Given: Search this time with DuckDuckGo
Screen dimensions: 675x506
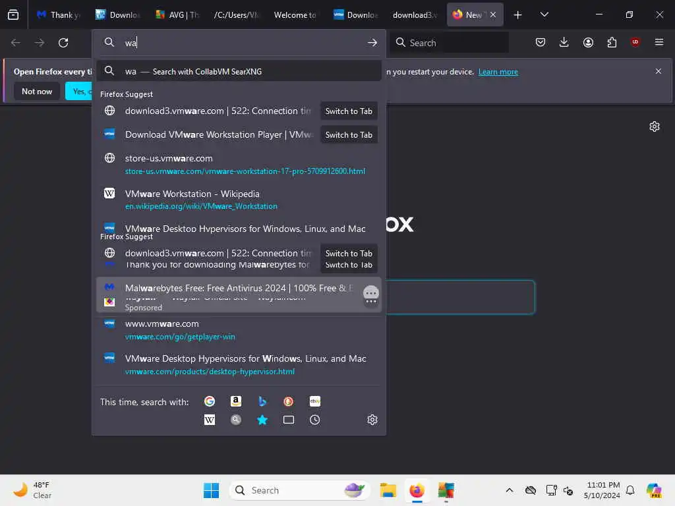Looking at the screenshot, I should [289, 401].
